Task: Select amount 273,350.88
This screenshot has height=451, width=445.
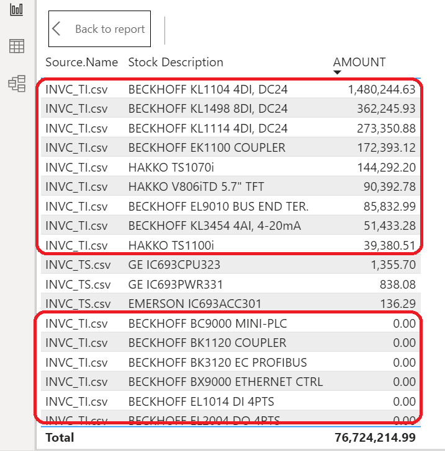Action: coord(386,128)
